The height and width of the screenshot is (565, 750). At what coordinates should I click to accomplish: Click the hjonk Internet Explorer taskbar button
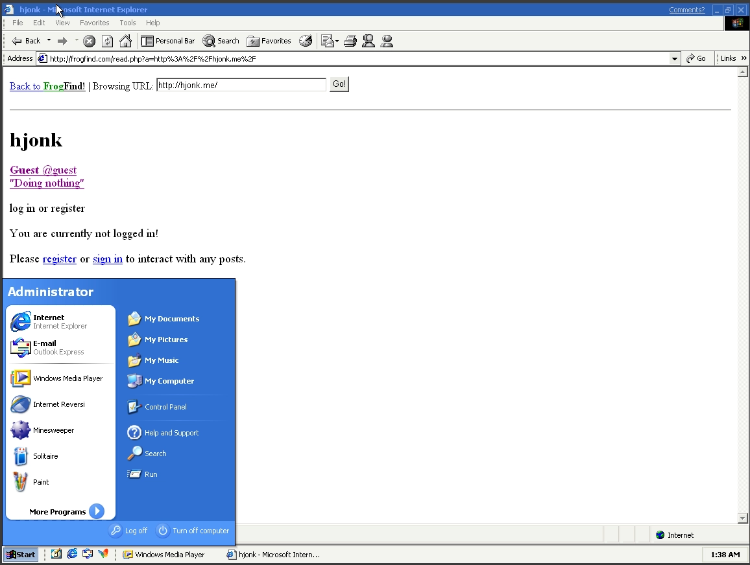click(273, 555)
